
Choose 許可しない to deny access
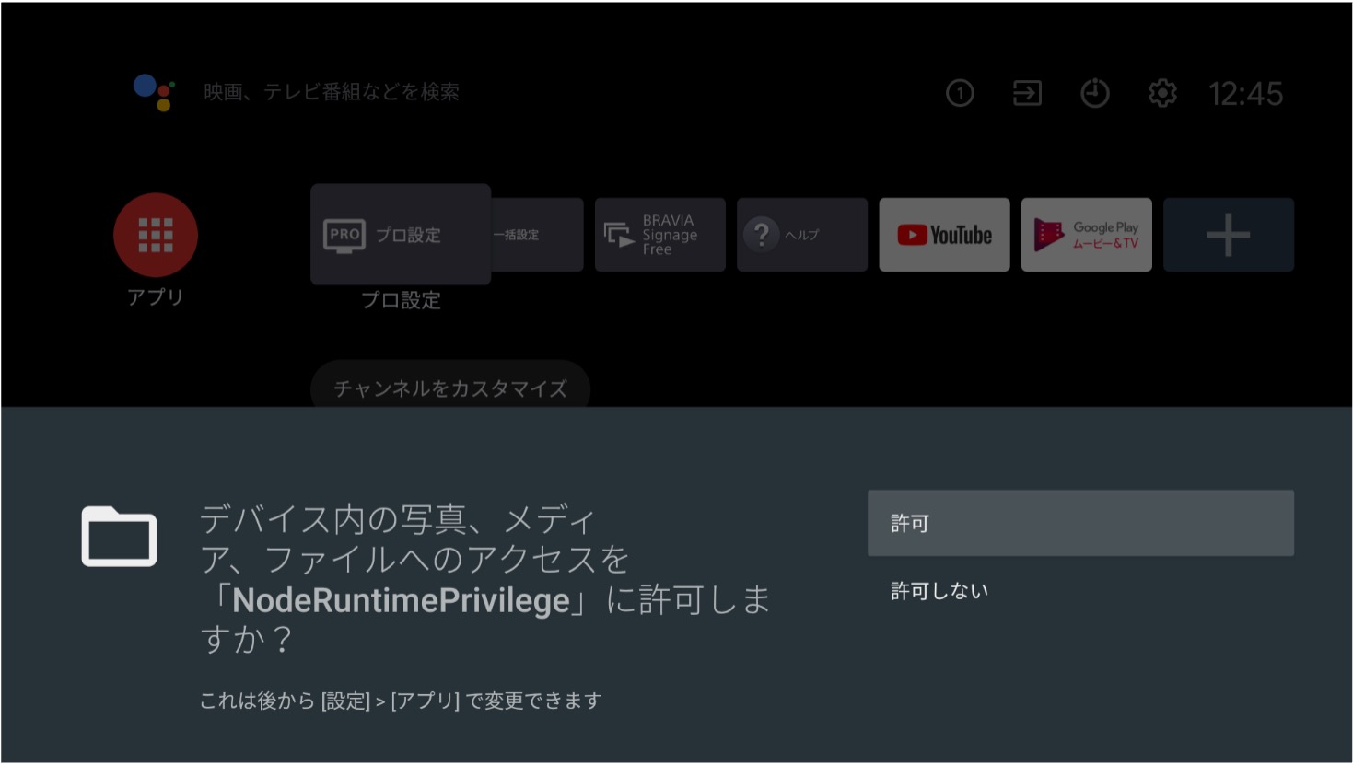point(939,591)
